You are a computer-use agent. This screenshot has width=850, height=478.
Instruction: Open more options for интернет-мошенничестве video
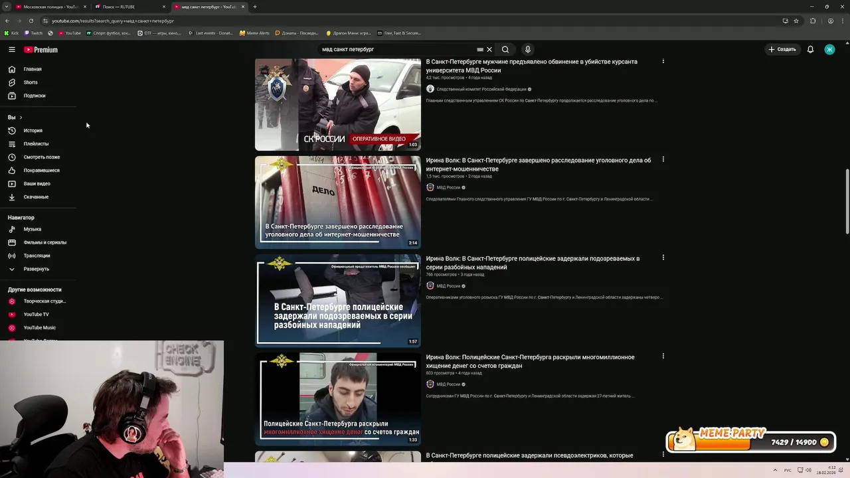point(663,159)
